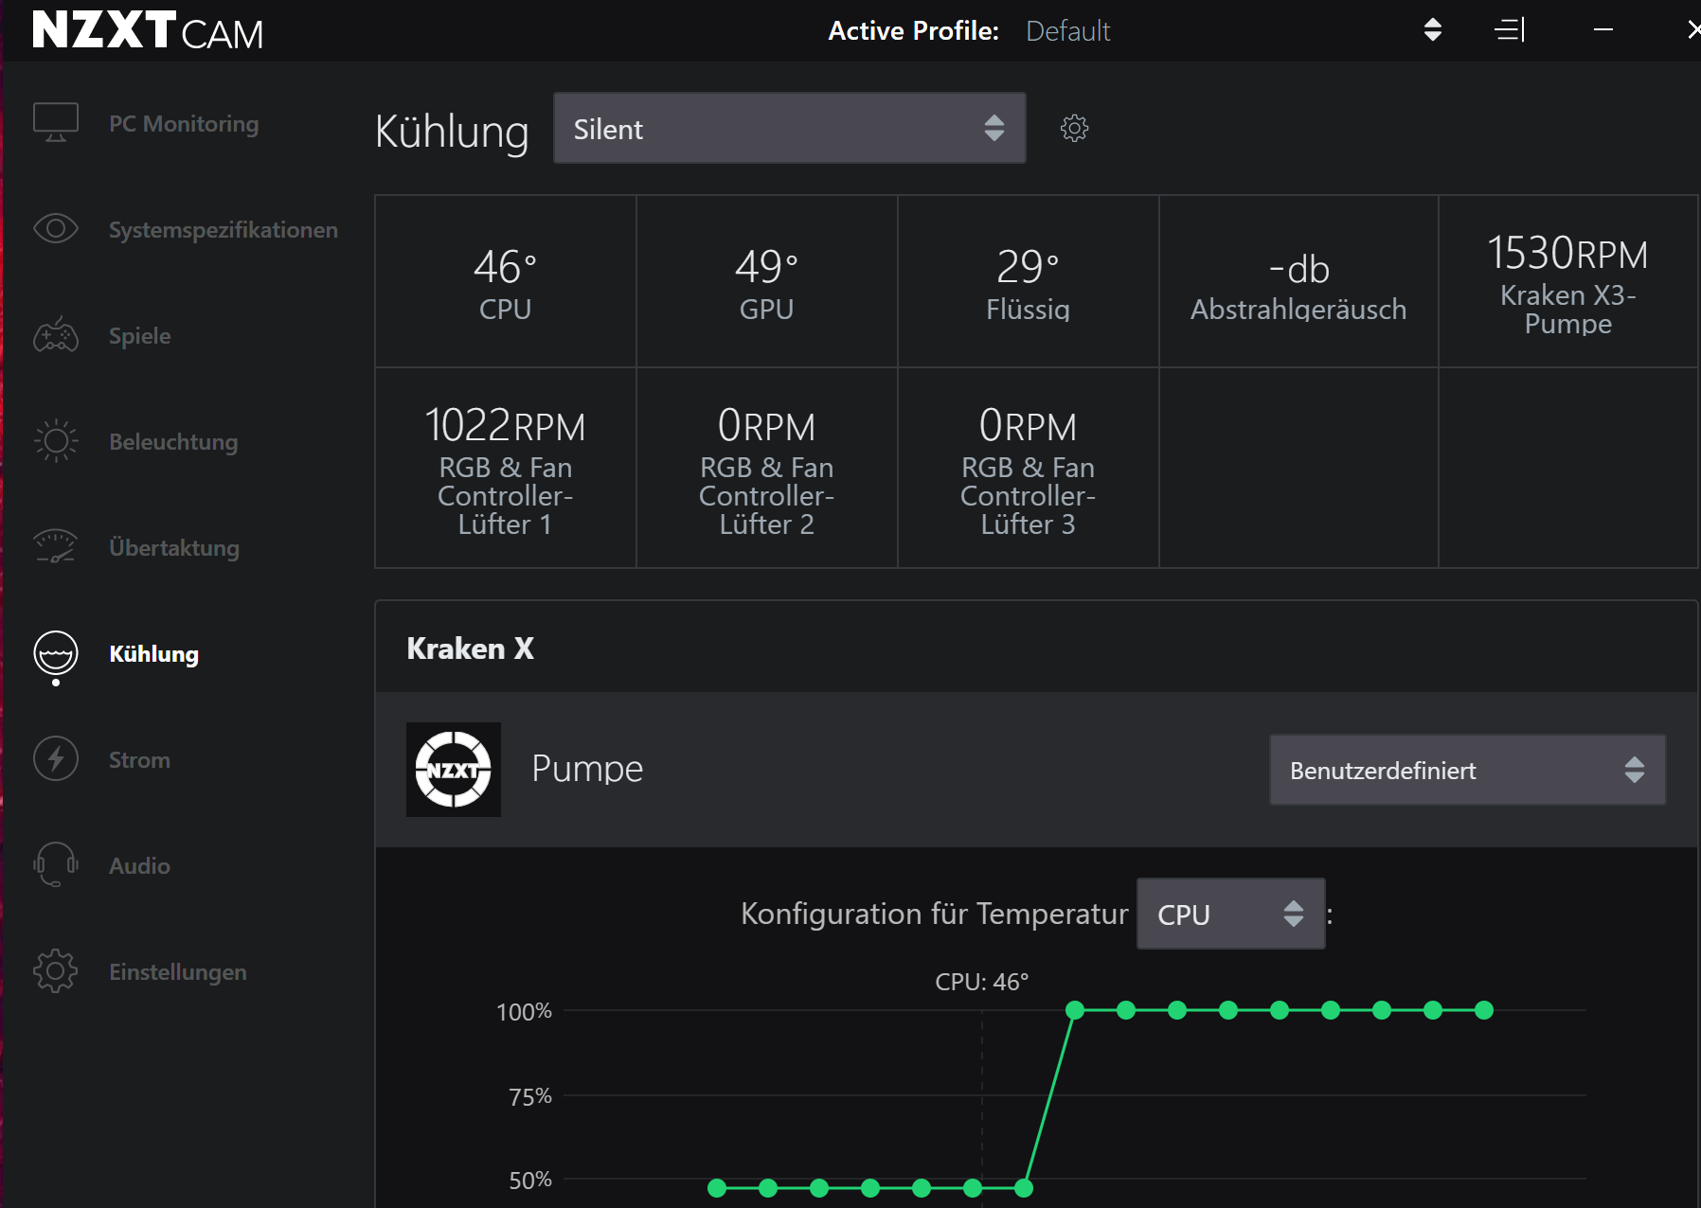Open Spiele via the gamepad icon
This screenshot has width=1701, height=1208.
(56, 335)
